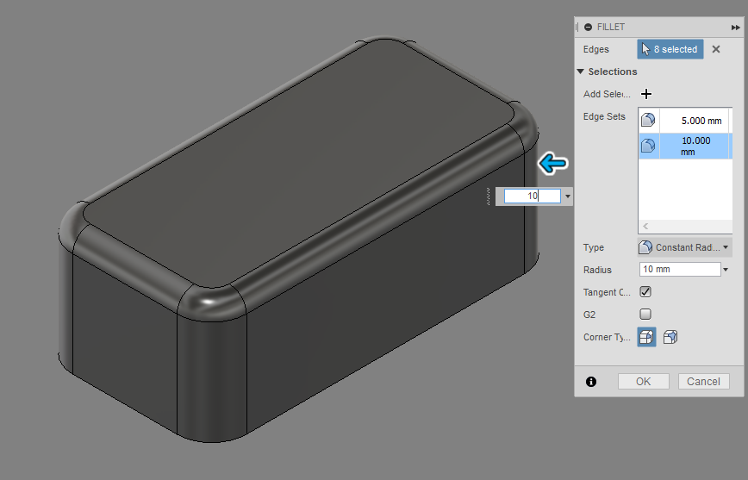The width and height of the screenshot is (748, 480).
Task: Collapse the FILLET dialog using the minus icon
Action: click(x=589, y=28)
